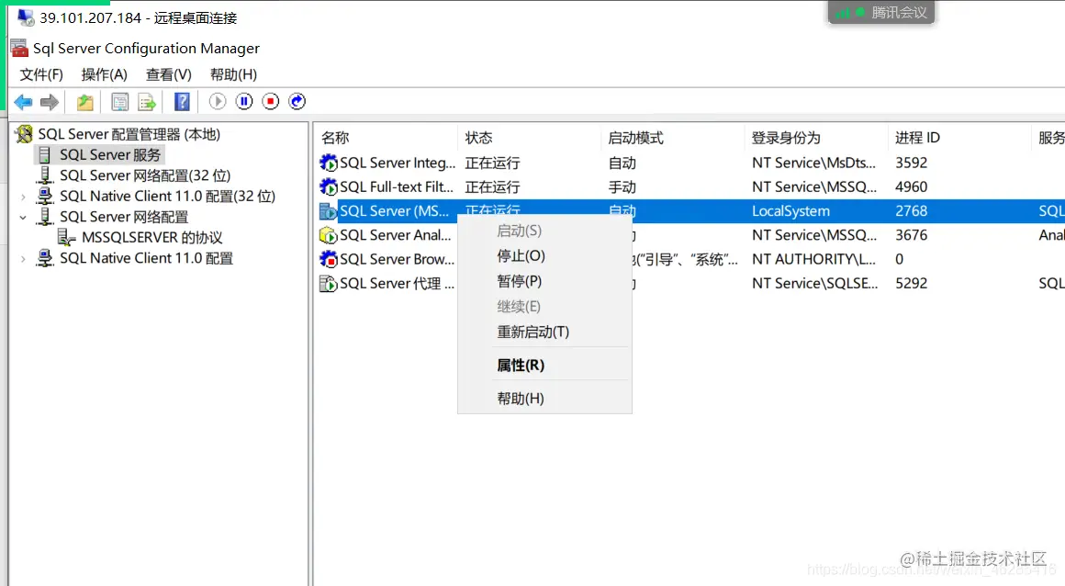The width and height of the screenshot is (1065, 586).
Task: Click the 手动 start mode cell
Action: [622, 187]
